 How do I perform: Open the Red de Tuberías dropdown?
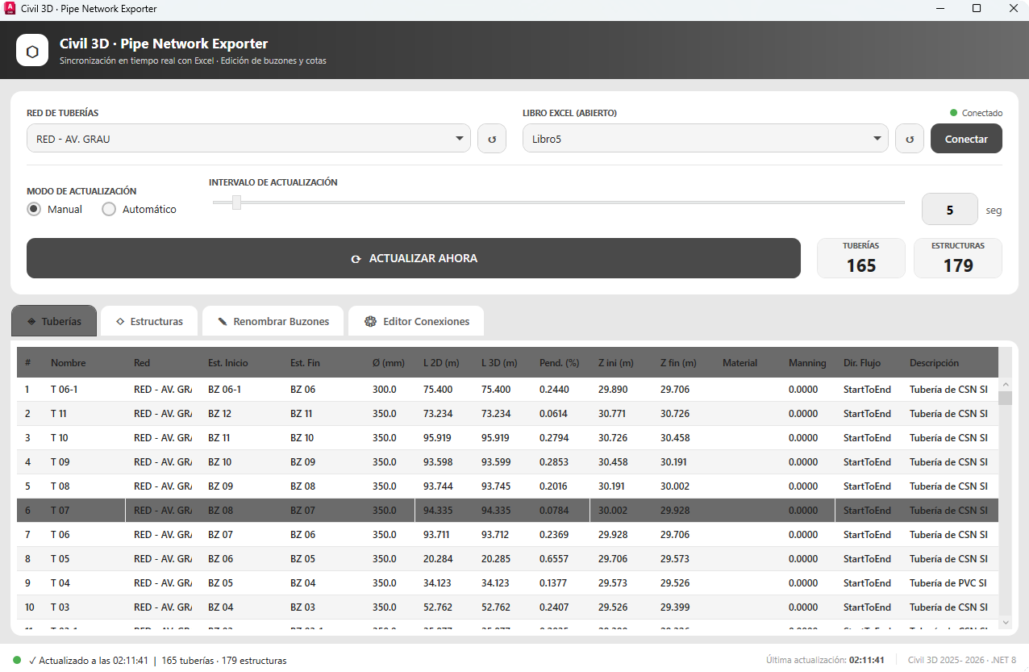(x=248, y=139)
